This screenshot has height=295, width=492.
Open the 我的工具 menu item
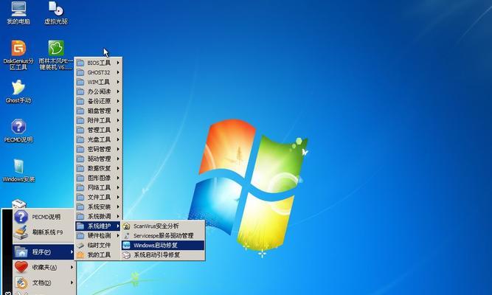click(x=98, y=255)
